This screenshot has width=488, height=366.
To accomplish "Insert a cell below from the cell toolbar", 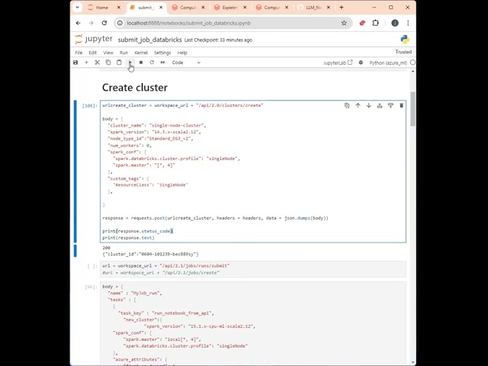I will [x=390, y=105].
